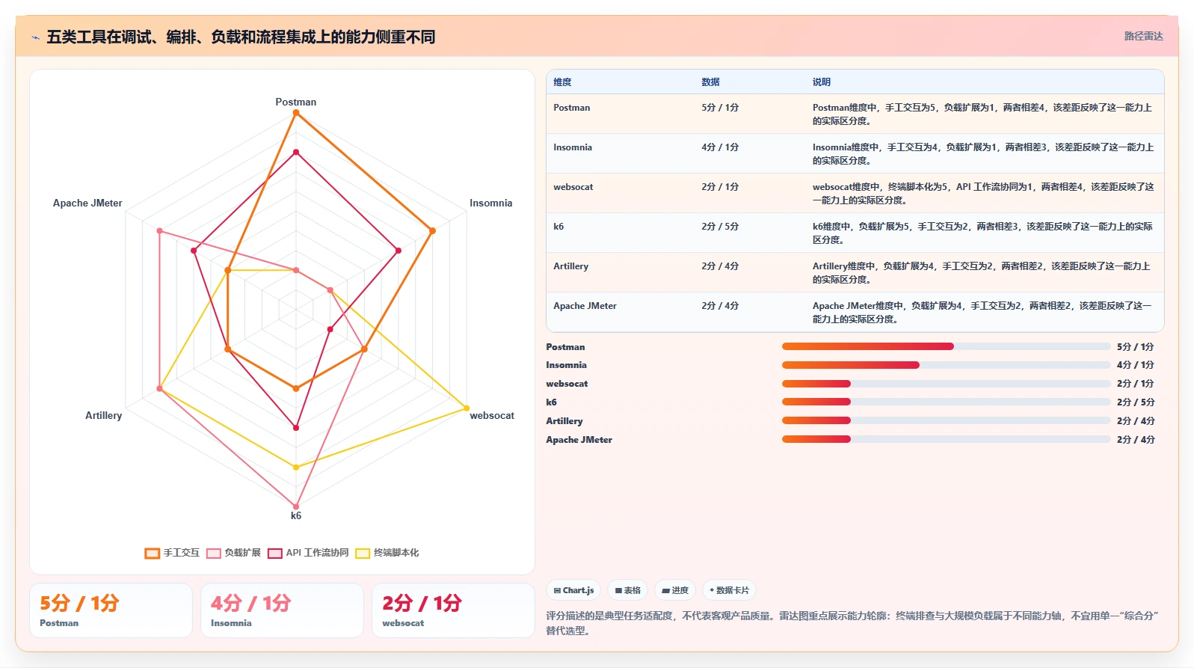Click the k6 label in the progress list
The height and width of the screenshot is (668, 1194).
click(551, 402)
